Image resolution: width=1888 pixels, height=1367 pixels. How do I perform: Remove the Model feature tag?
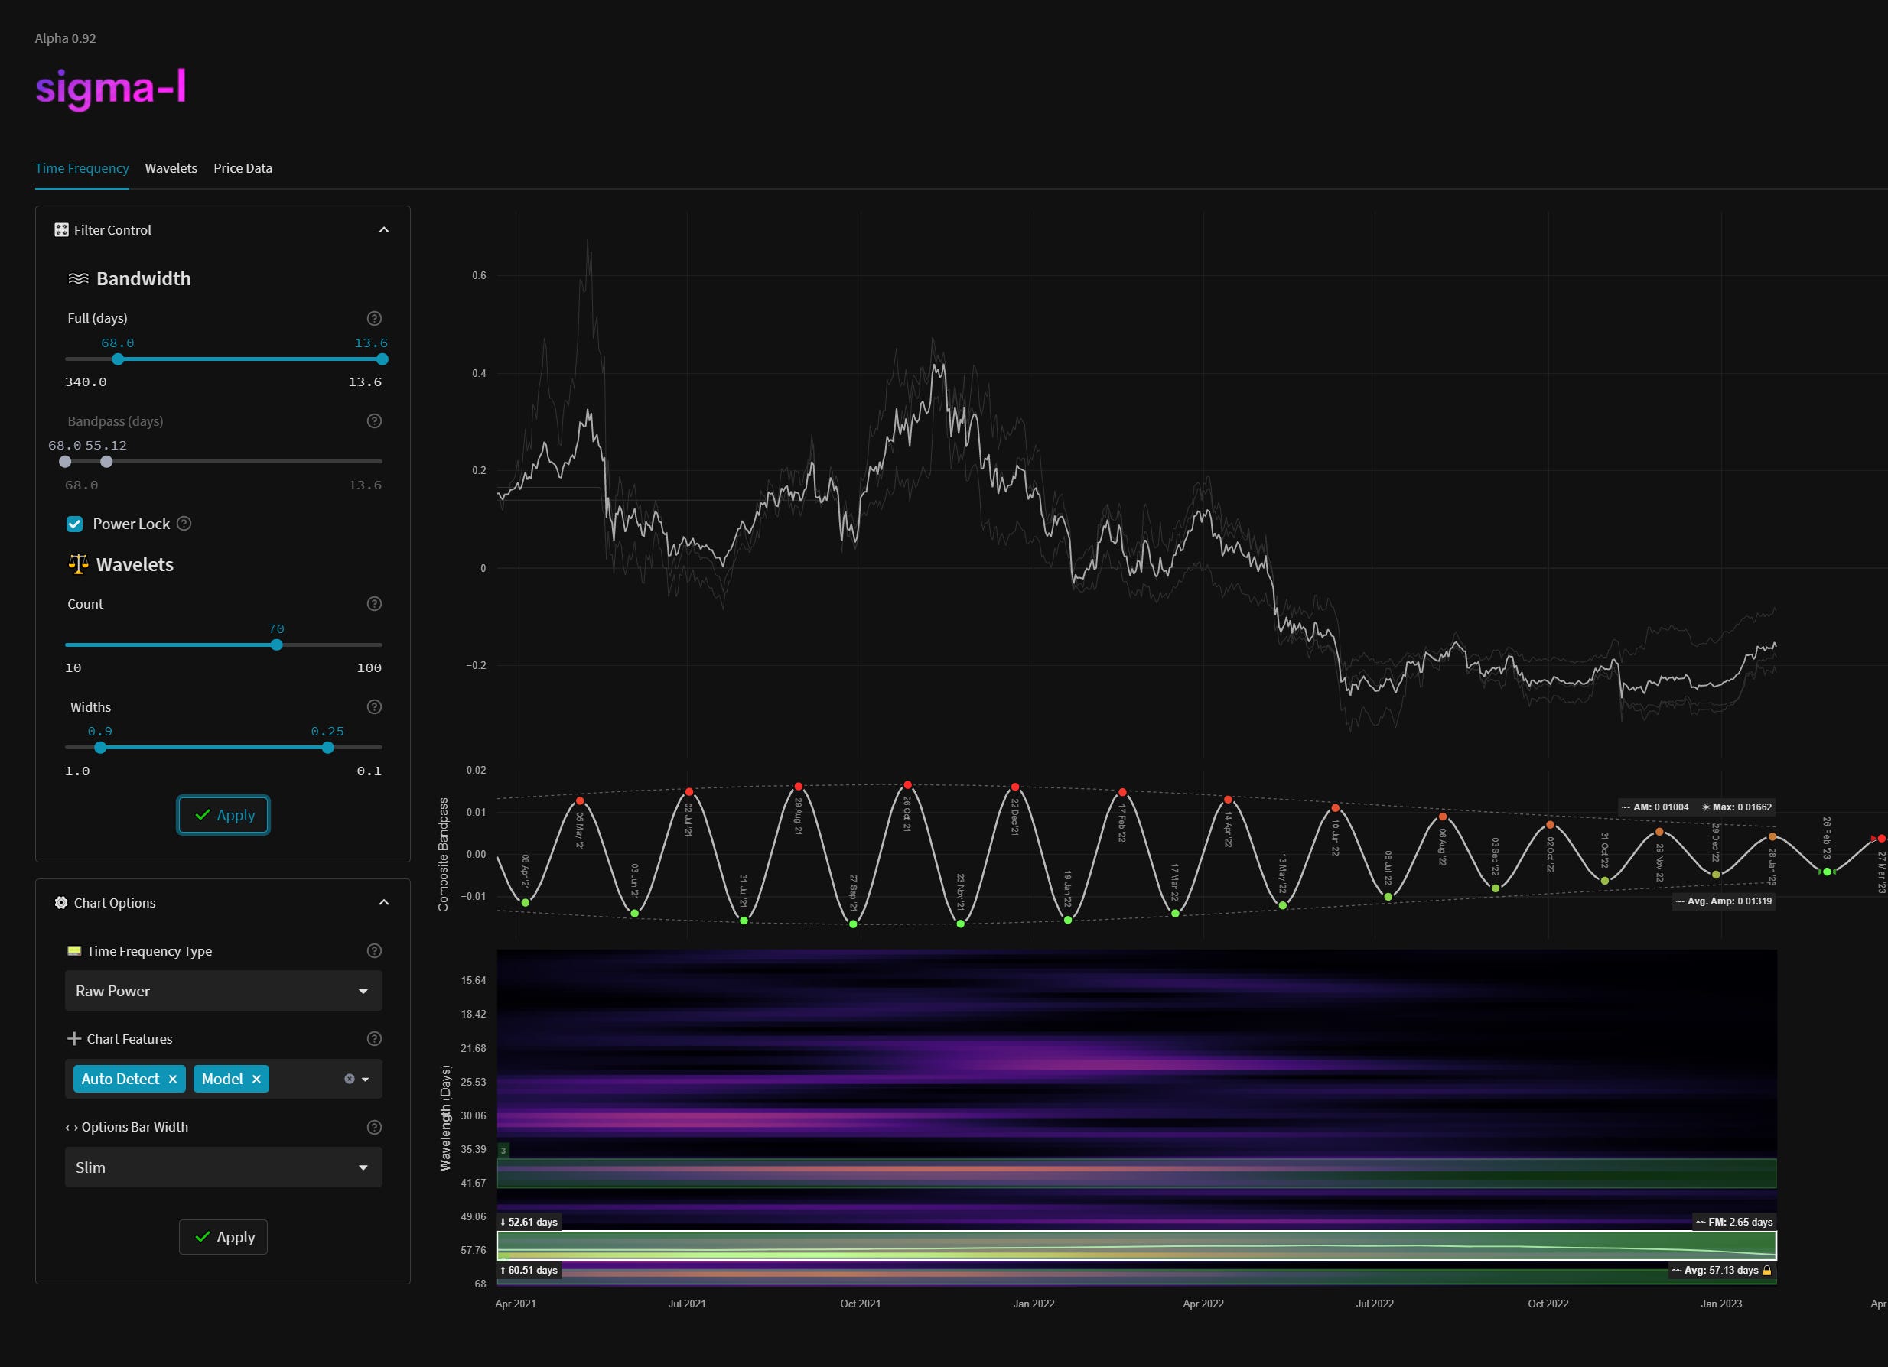point(256,1079)
